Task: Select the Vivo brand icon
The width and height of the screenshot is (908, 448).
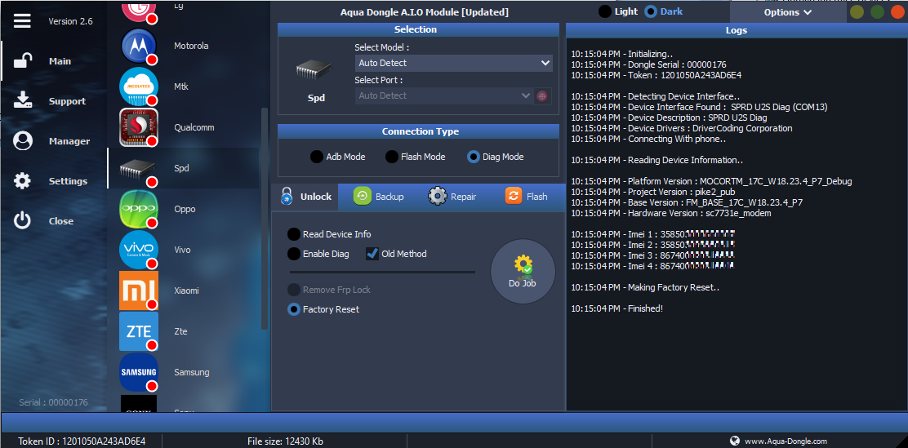Action: pos(139,250)
